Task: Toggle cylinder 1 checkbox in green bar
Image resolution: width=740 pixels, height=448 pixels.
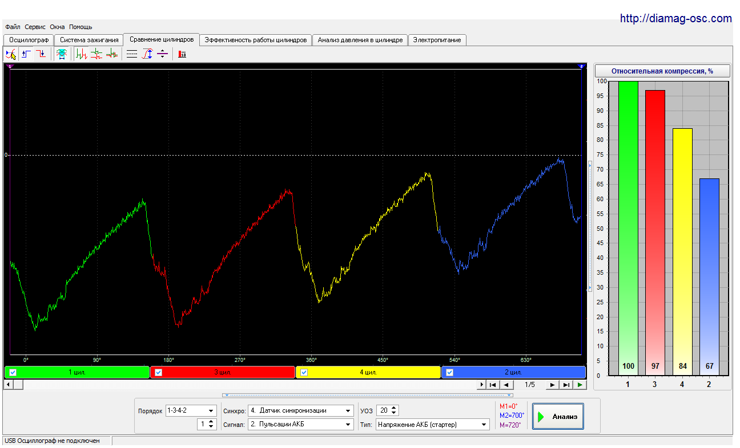Action: click(13, 372)
